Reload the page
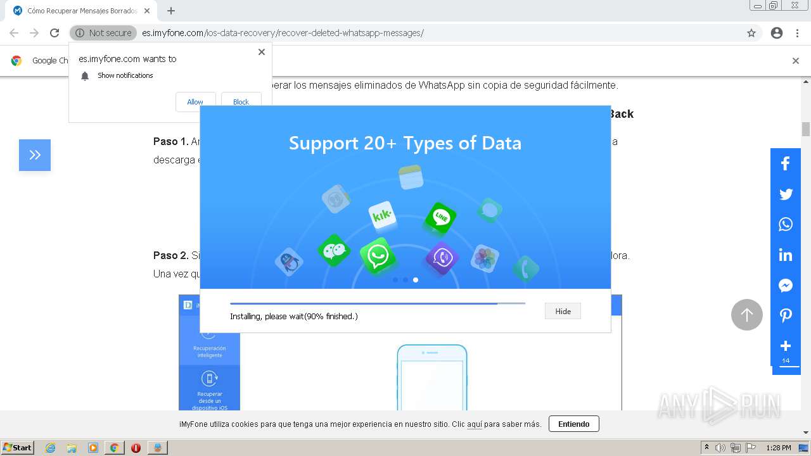Viewport: 811px width, 456px height. point(54,33)
